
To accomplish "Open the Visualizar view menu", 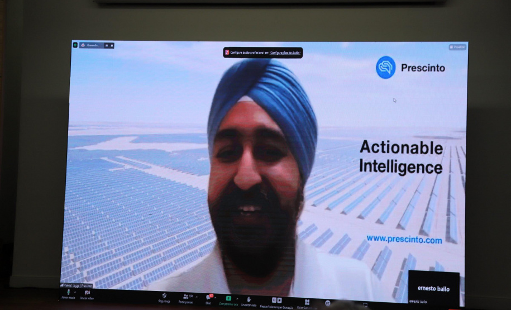I will pyautogui.click(x=457, y=47).
